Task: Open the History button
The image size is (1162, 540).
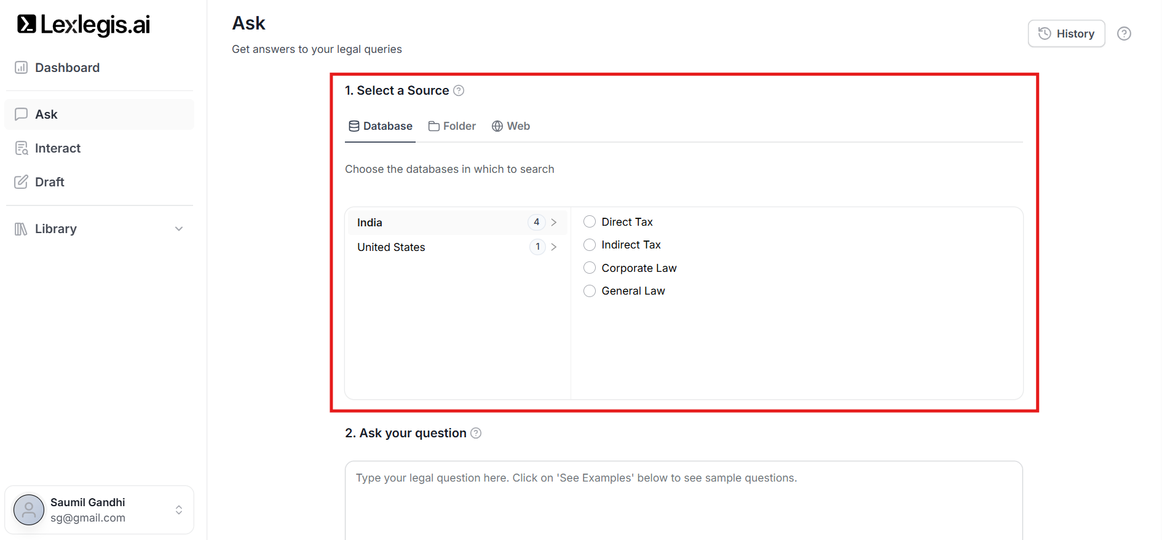Action: click(x=1066, y=34)
